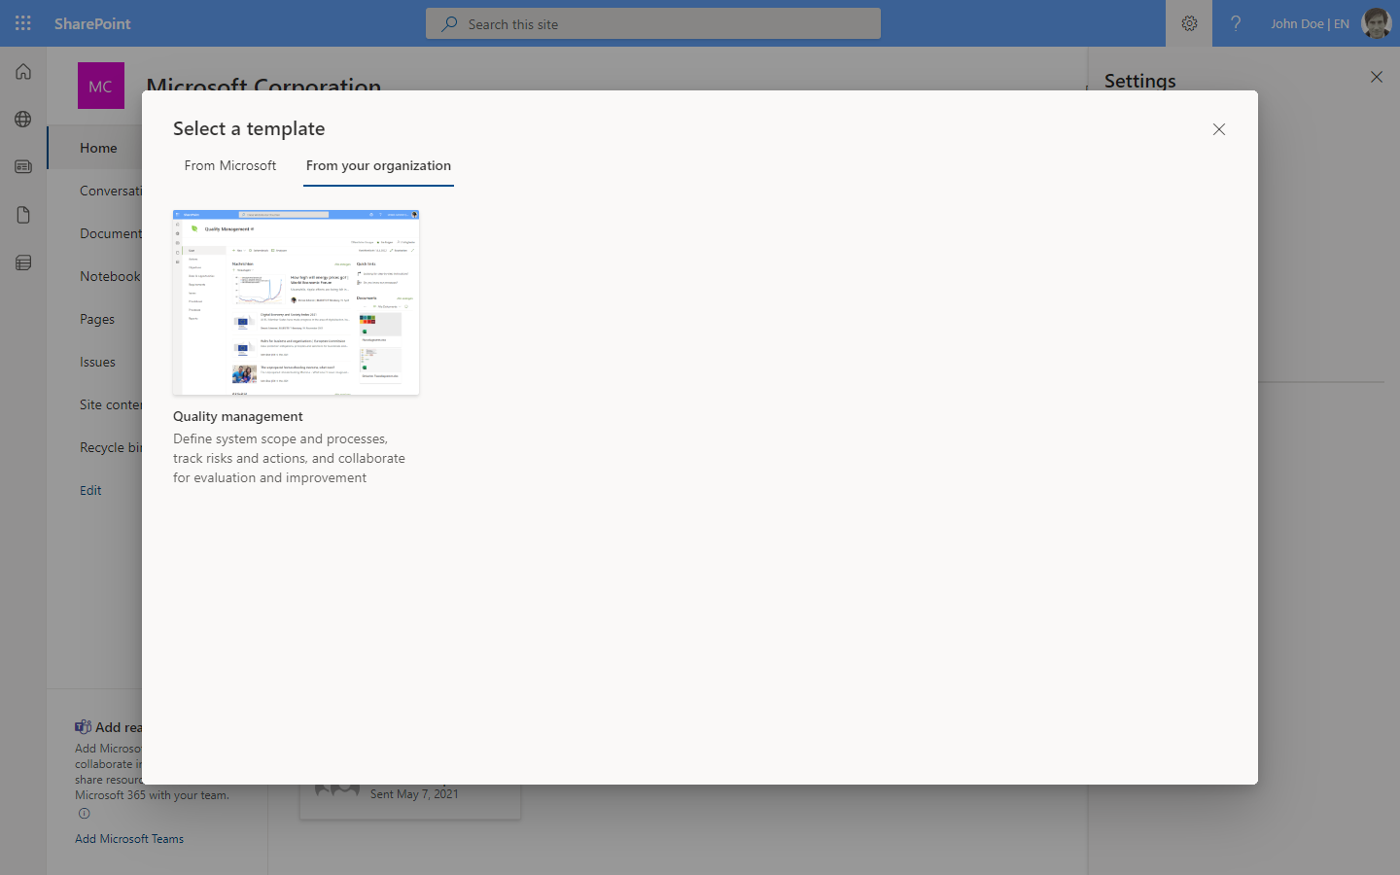Open the Help question mark icon
This screenshot has width=1400, height=875.
point(1236,23)
